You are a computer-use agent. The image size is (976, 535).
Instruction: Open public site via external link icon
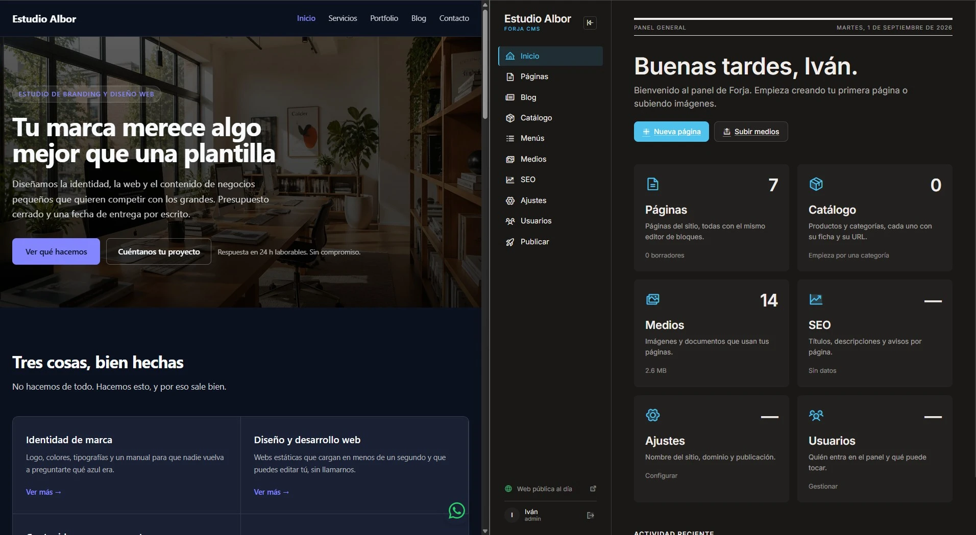[x=593, y=489]
